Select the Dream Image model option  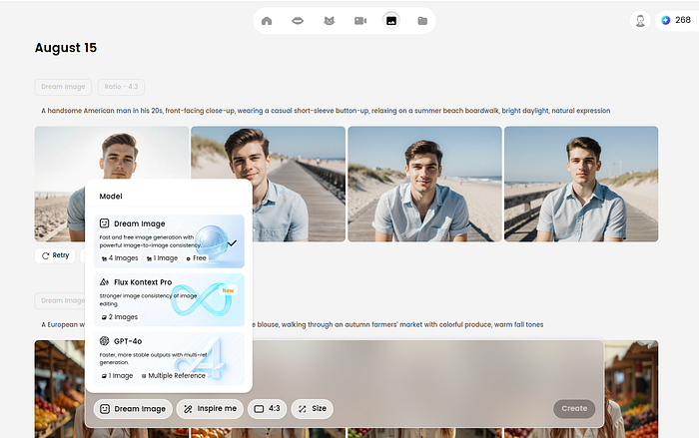pyautogui.click(x=168, y=240)
